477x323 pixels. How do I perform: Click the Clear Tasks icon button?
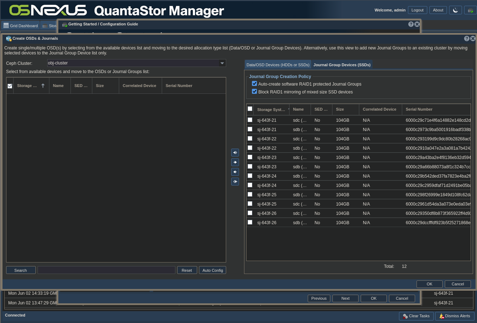tap(405, 316)
